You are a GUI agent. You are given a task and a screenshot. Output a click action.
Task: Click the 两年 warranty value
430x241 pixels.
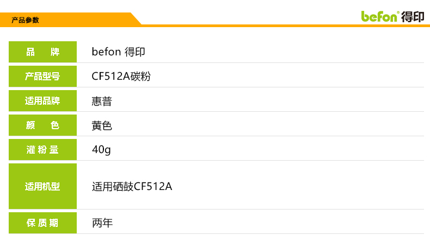102,223
